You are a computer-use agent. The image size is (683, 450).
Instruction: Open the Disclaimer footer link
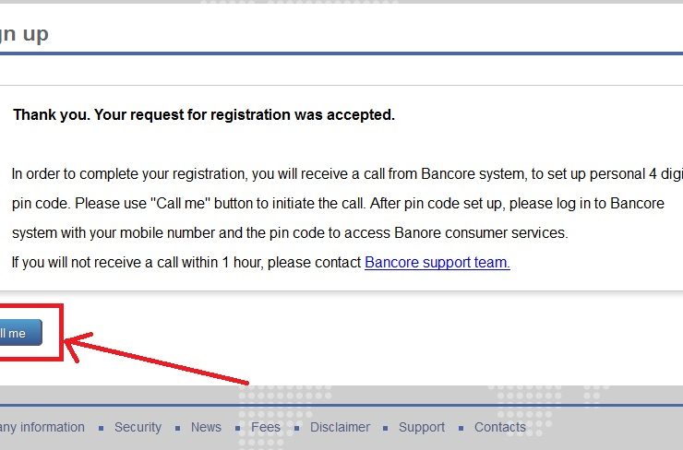pyautogui.click(x=340, y=427)
